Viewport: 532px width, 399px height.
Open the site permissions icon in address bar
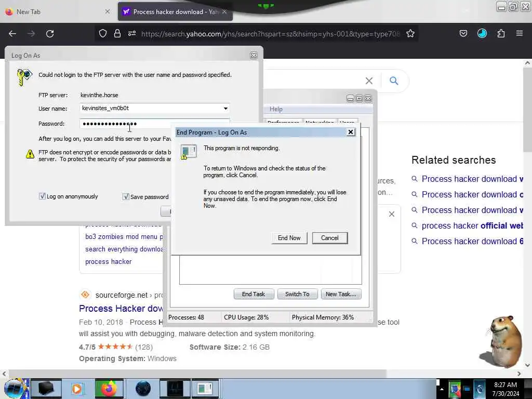132,33
